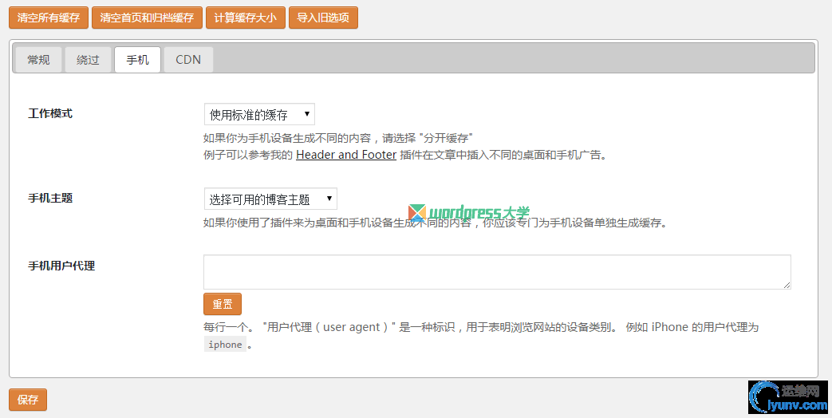
Task: Click the 工作模式 label
Action: [x=50, y=113]
